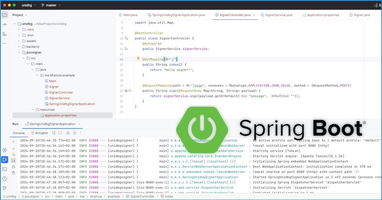Switch to Main.java tab
The image size is (382, 200).
(128, 15)
